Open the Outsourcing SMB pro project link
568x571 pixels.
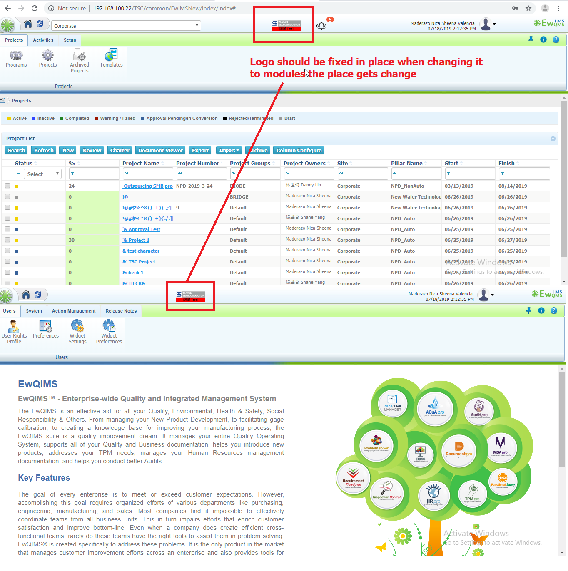[x=148, y=186]
